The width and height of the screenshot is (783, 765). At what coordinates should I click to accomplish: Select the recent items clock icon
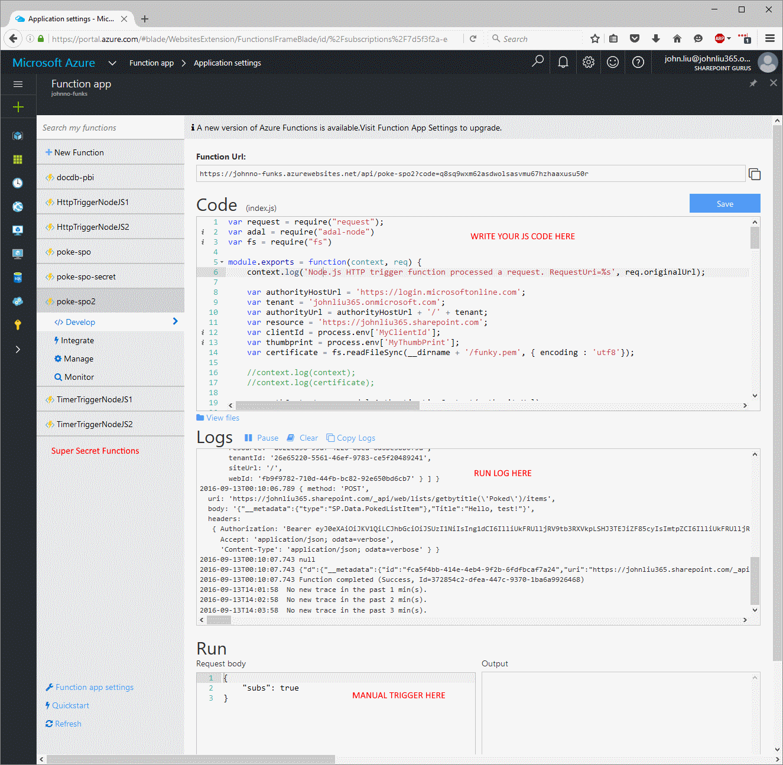pyautogui.click(x=18, y=183)
